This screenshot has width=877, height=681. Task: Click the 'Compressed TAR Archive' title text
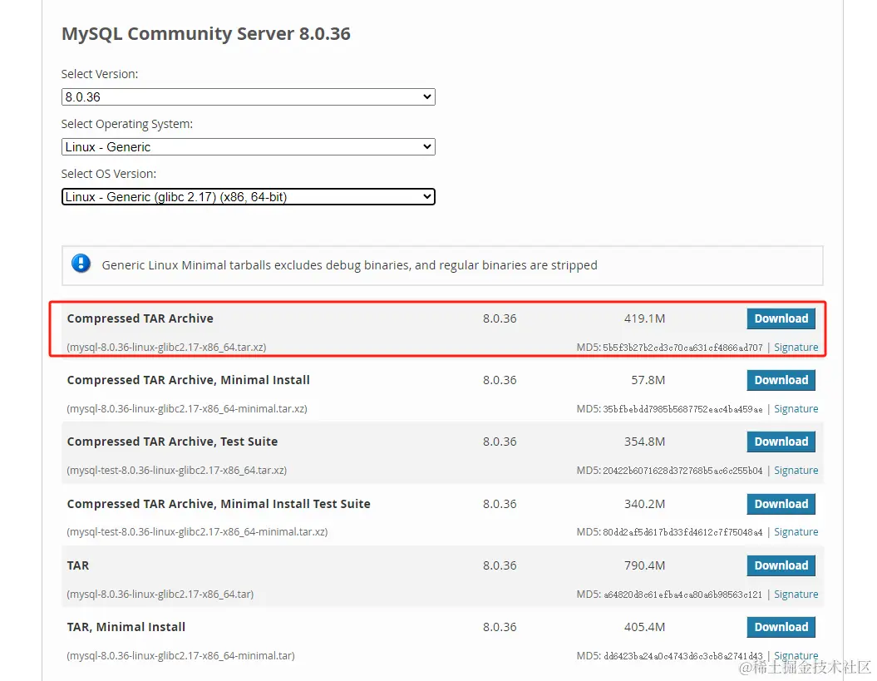click(x=140, y=318)
